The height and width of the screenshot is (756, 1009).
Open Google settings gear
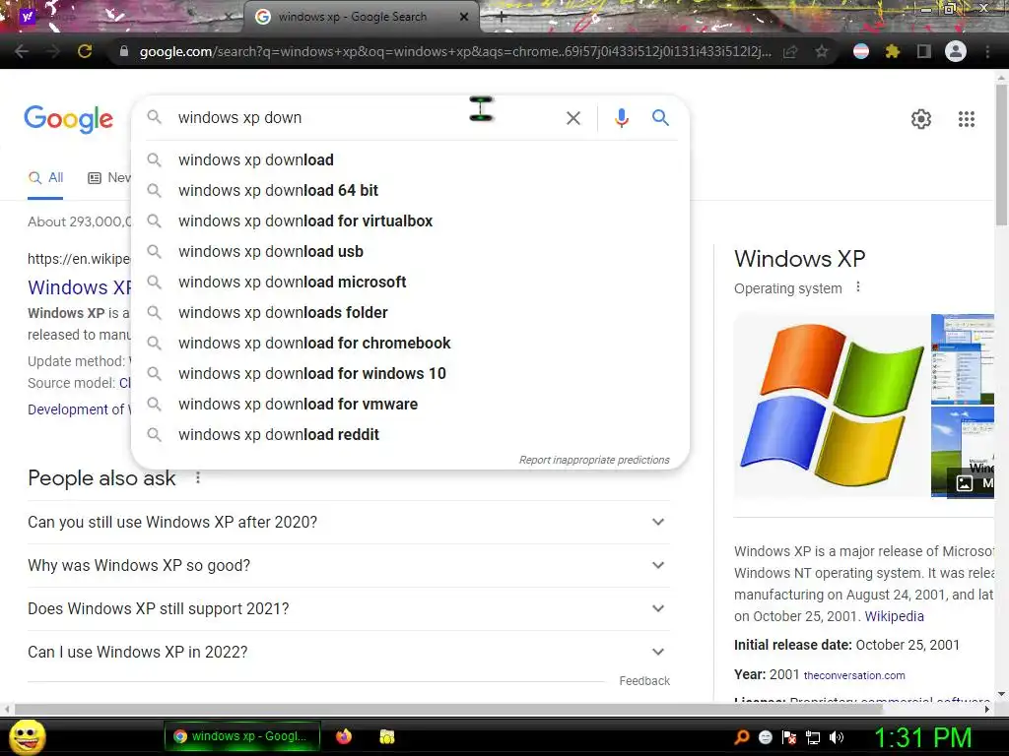click(x=921, y=119)
